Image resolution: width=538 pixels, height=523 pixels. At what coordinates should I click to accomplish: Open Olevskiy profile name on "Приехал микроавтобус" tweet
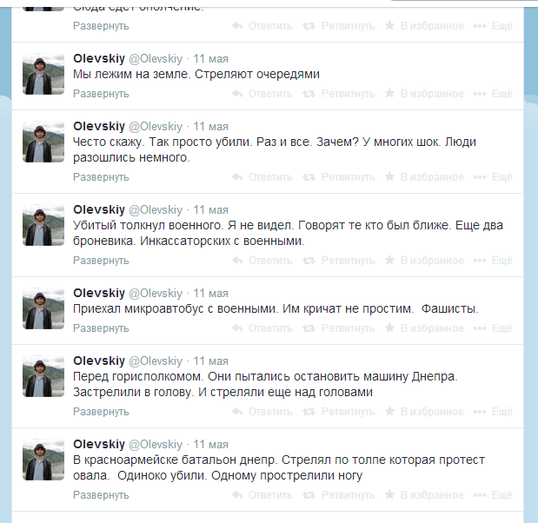pyautogui.click(x=99, y=293)
